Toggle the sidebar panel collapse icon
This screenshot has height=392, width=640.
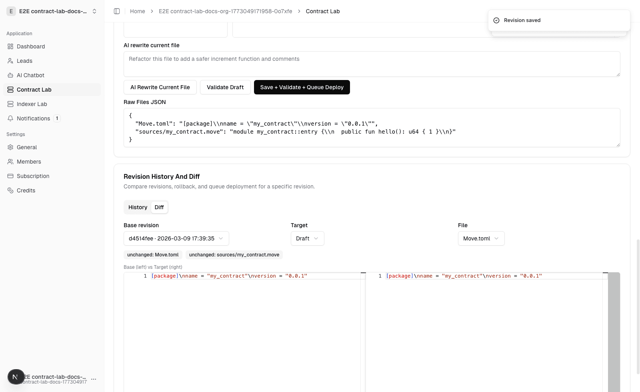tap(117, 11)
